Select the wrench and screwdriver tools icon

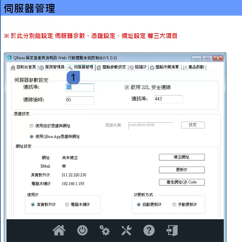[x=126, y=231]
